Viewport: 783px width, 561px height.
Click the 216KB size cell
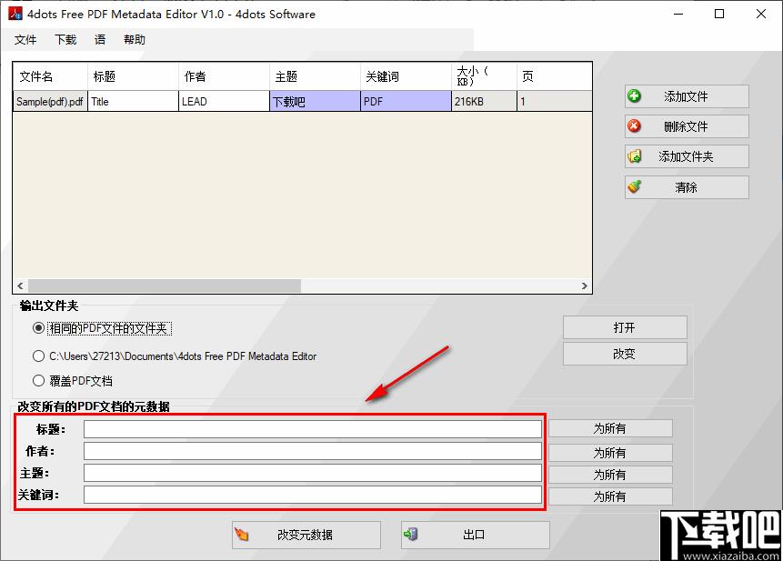tap(484, 101)
